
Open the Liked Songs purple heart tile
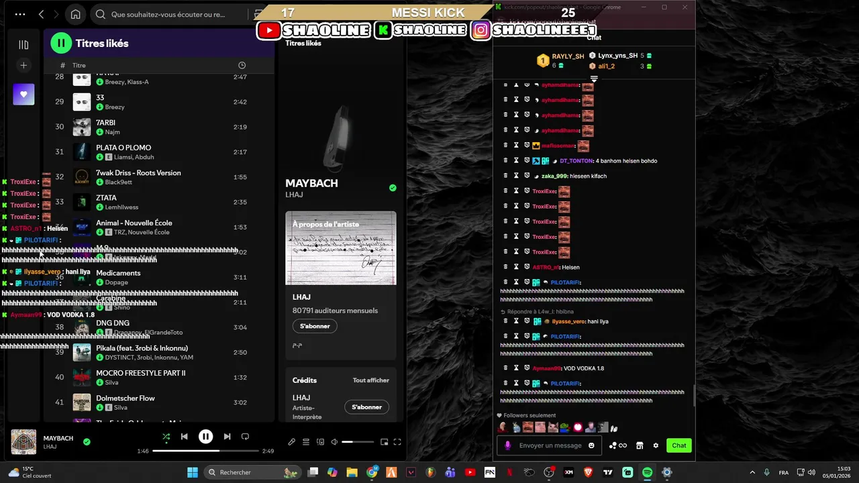(23, 95)
